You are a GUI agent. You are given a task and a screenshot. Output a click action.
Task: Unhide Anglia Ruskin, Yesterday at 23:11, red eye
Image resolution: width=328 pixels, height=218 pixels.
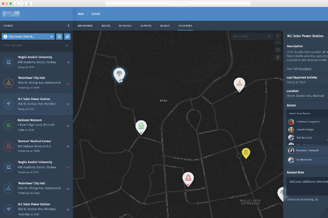click(x=68, y=167)
